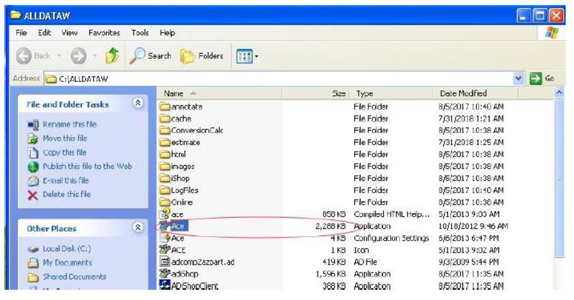Image resolution: width=574 pixels, height=300 pixels.
Task: Select the ACE Icon file
Action: point(165,250)
